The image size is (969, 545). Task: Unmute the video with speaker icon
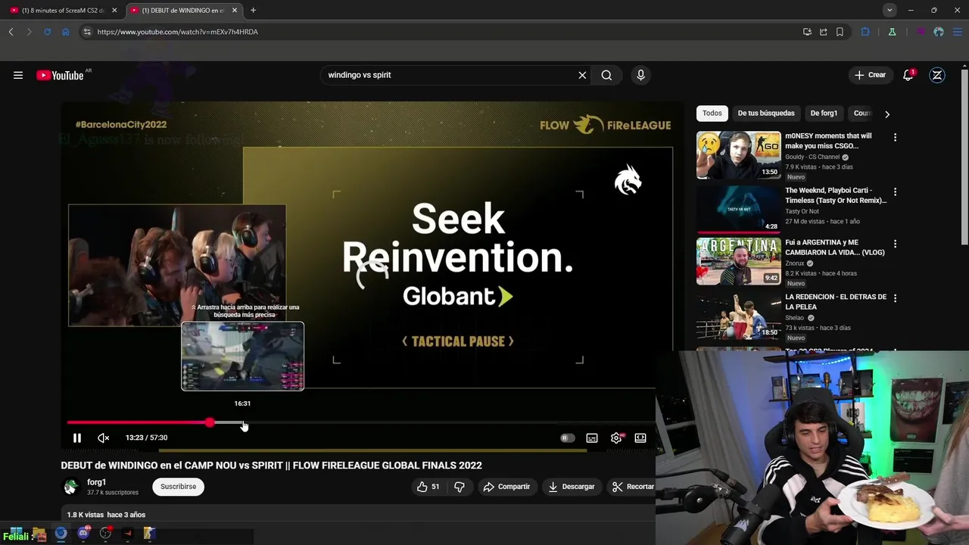tap(104, 438)
